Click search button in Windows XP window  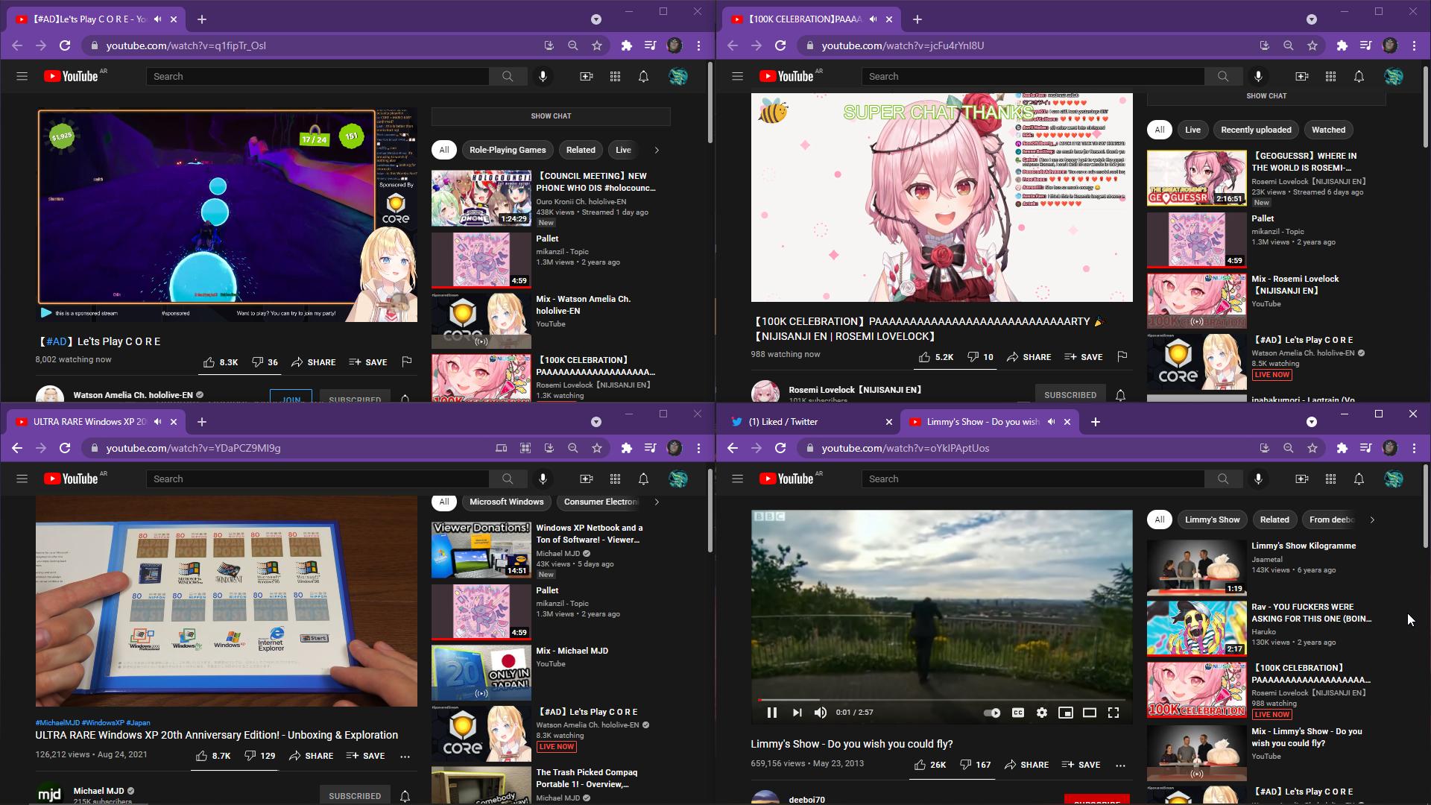(x=508, y=479)
